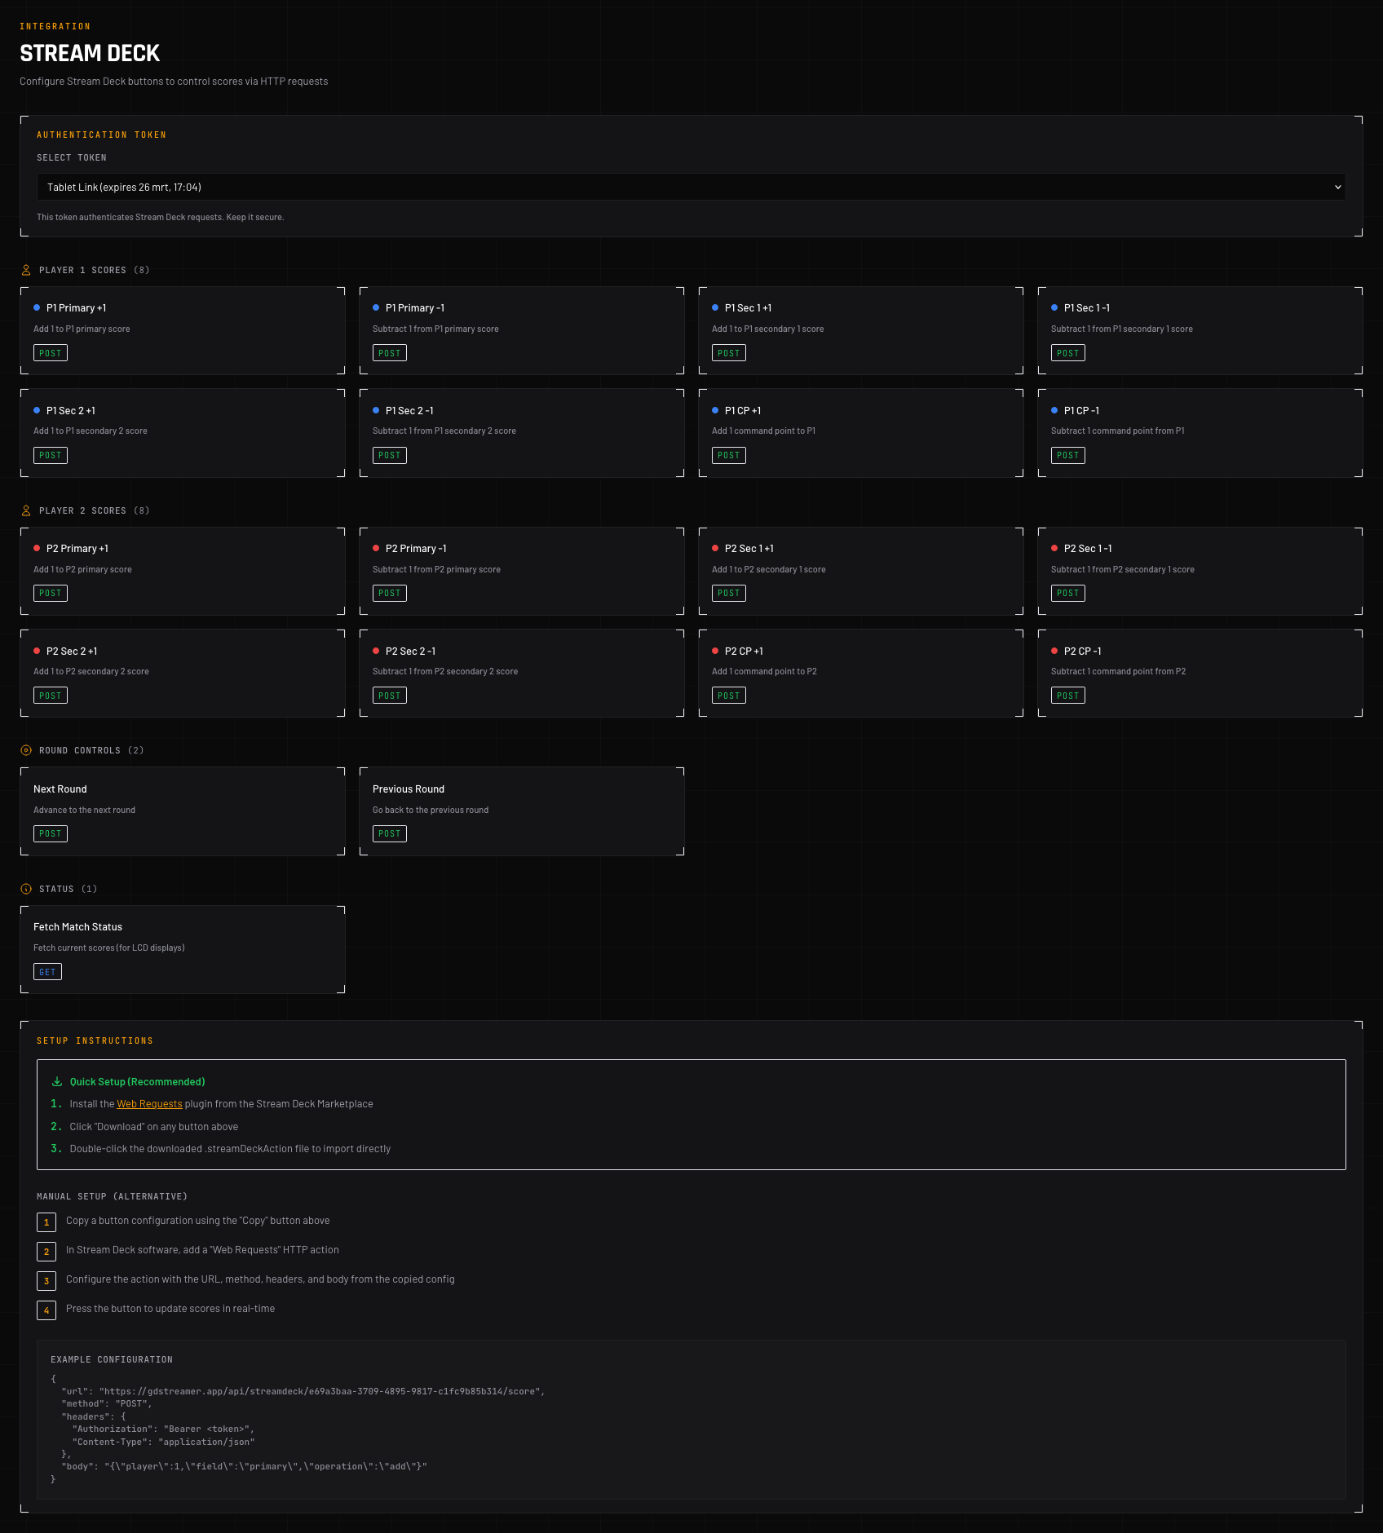Click POST on the P2 Sec 2 +1 card
Image resolution: width=1383 pixels, height=1533 pixels.
51,696
